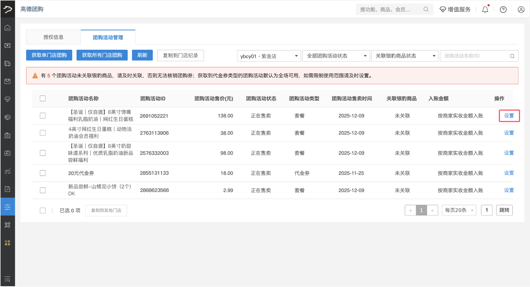Open the line chart icon in sidebar

tap(8, 171)
